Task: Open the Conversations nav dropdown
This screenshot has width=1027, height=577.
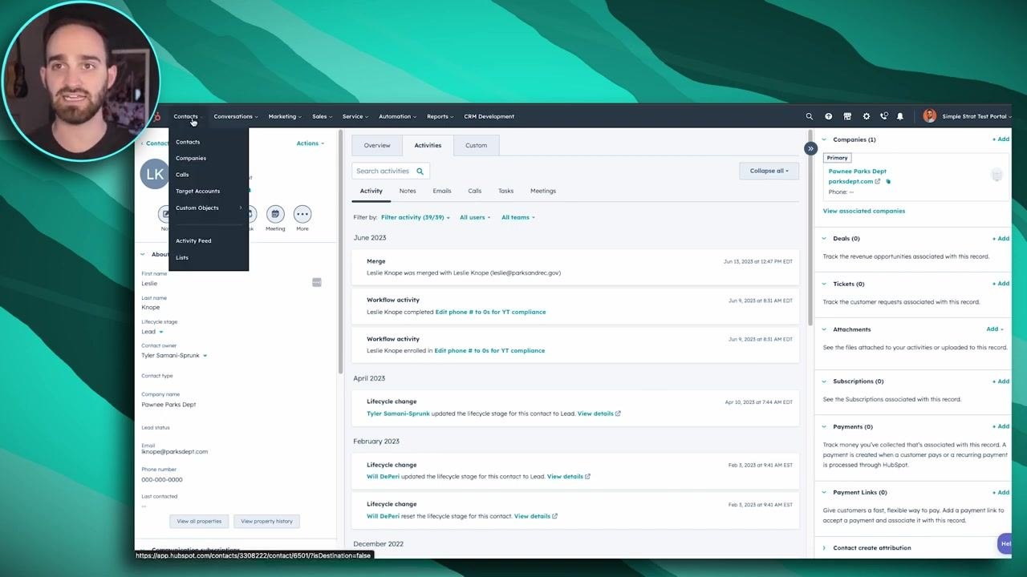Action: [236, 116]
